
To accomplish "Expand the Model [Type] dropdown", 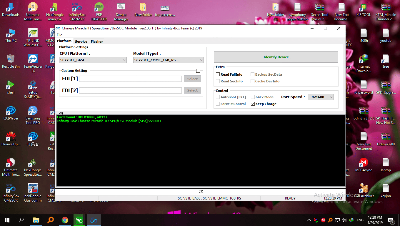I will click(x=168, y=60).
